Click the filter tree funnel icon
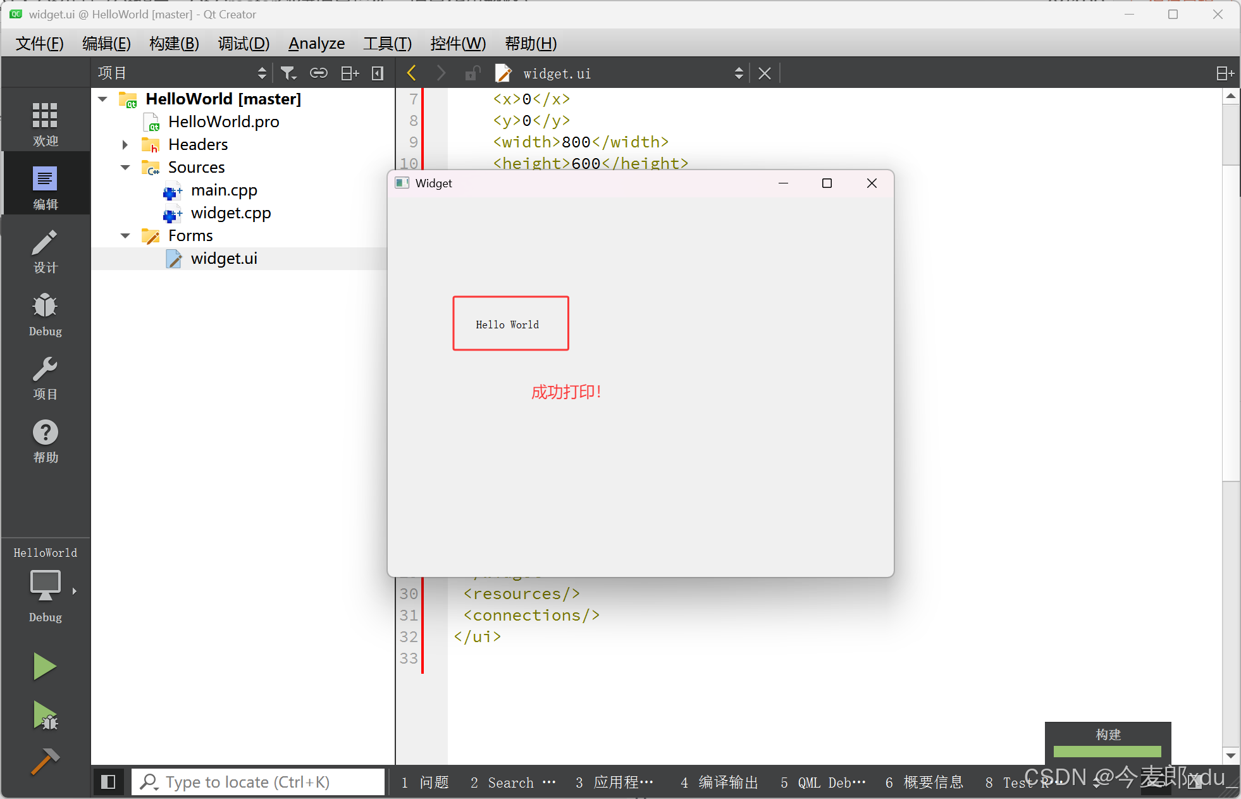Screen dimensions: 1241x799 point(288,73)
